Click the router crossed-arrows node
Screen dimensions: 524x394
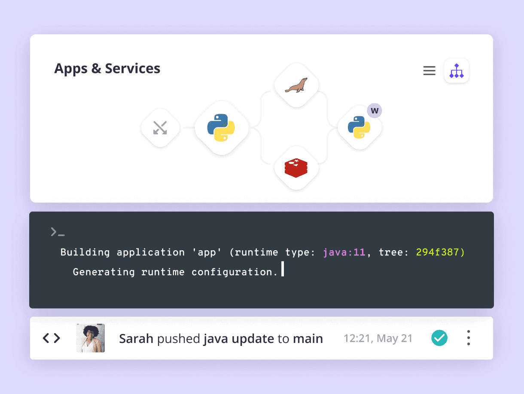[x=160, y=127]
